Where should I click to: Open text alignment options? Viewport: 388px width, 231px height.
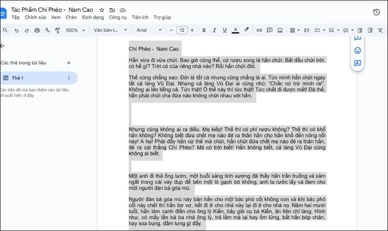295,30
